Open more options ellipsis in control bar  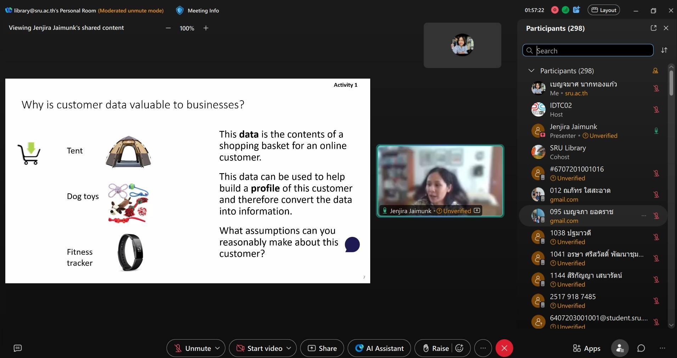pyautogui.click(x=483, y=348)
